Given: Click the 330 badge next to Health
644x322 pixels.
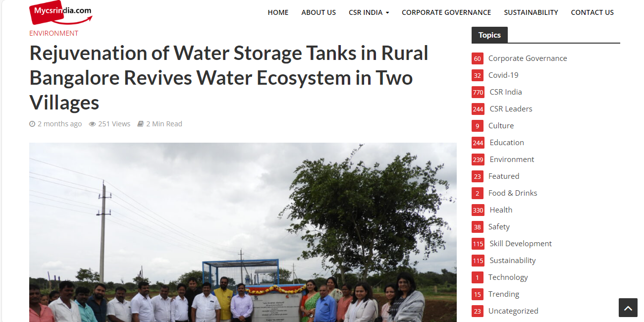Looking at the screenshot, I should (478, 210).
